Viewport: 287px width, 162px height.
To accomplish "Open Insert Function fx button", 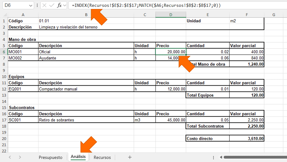I will point(59,6).
